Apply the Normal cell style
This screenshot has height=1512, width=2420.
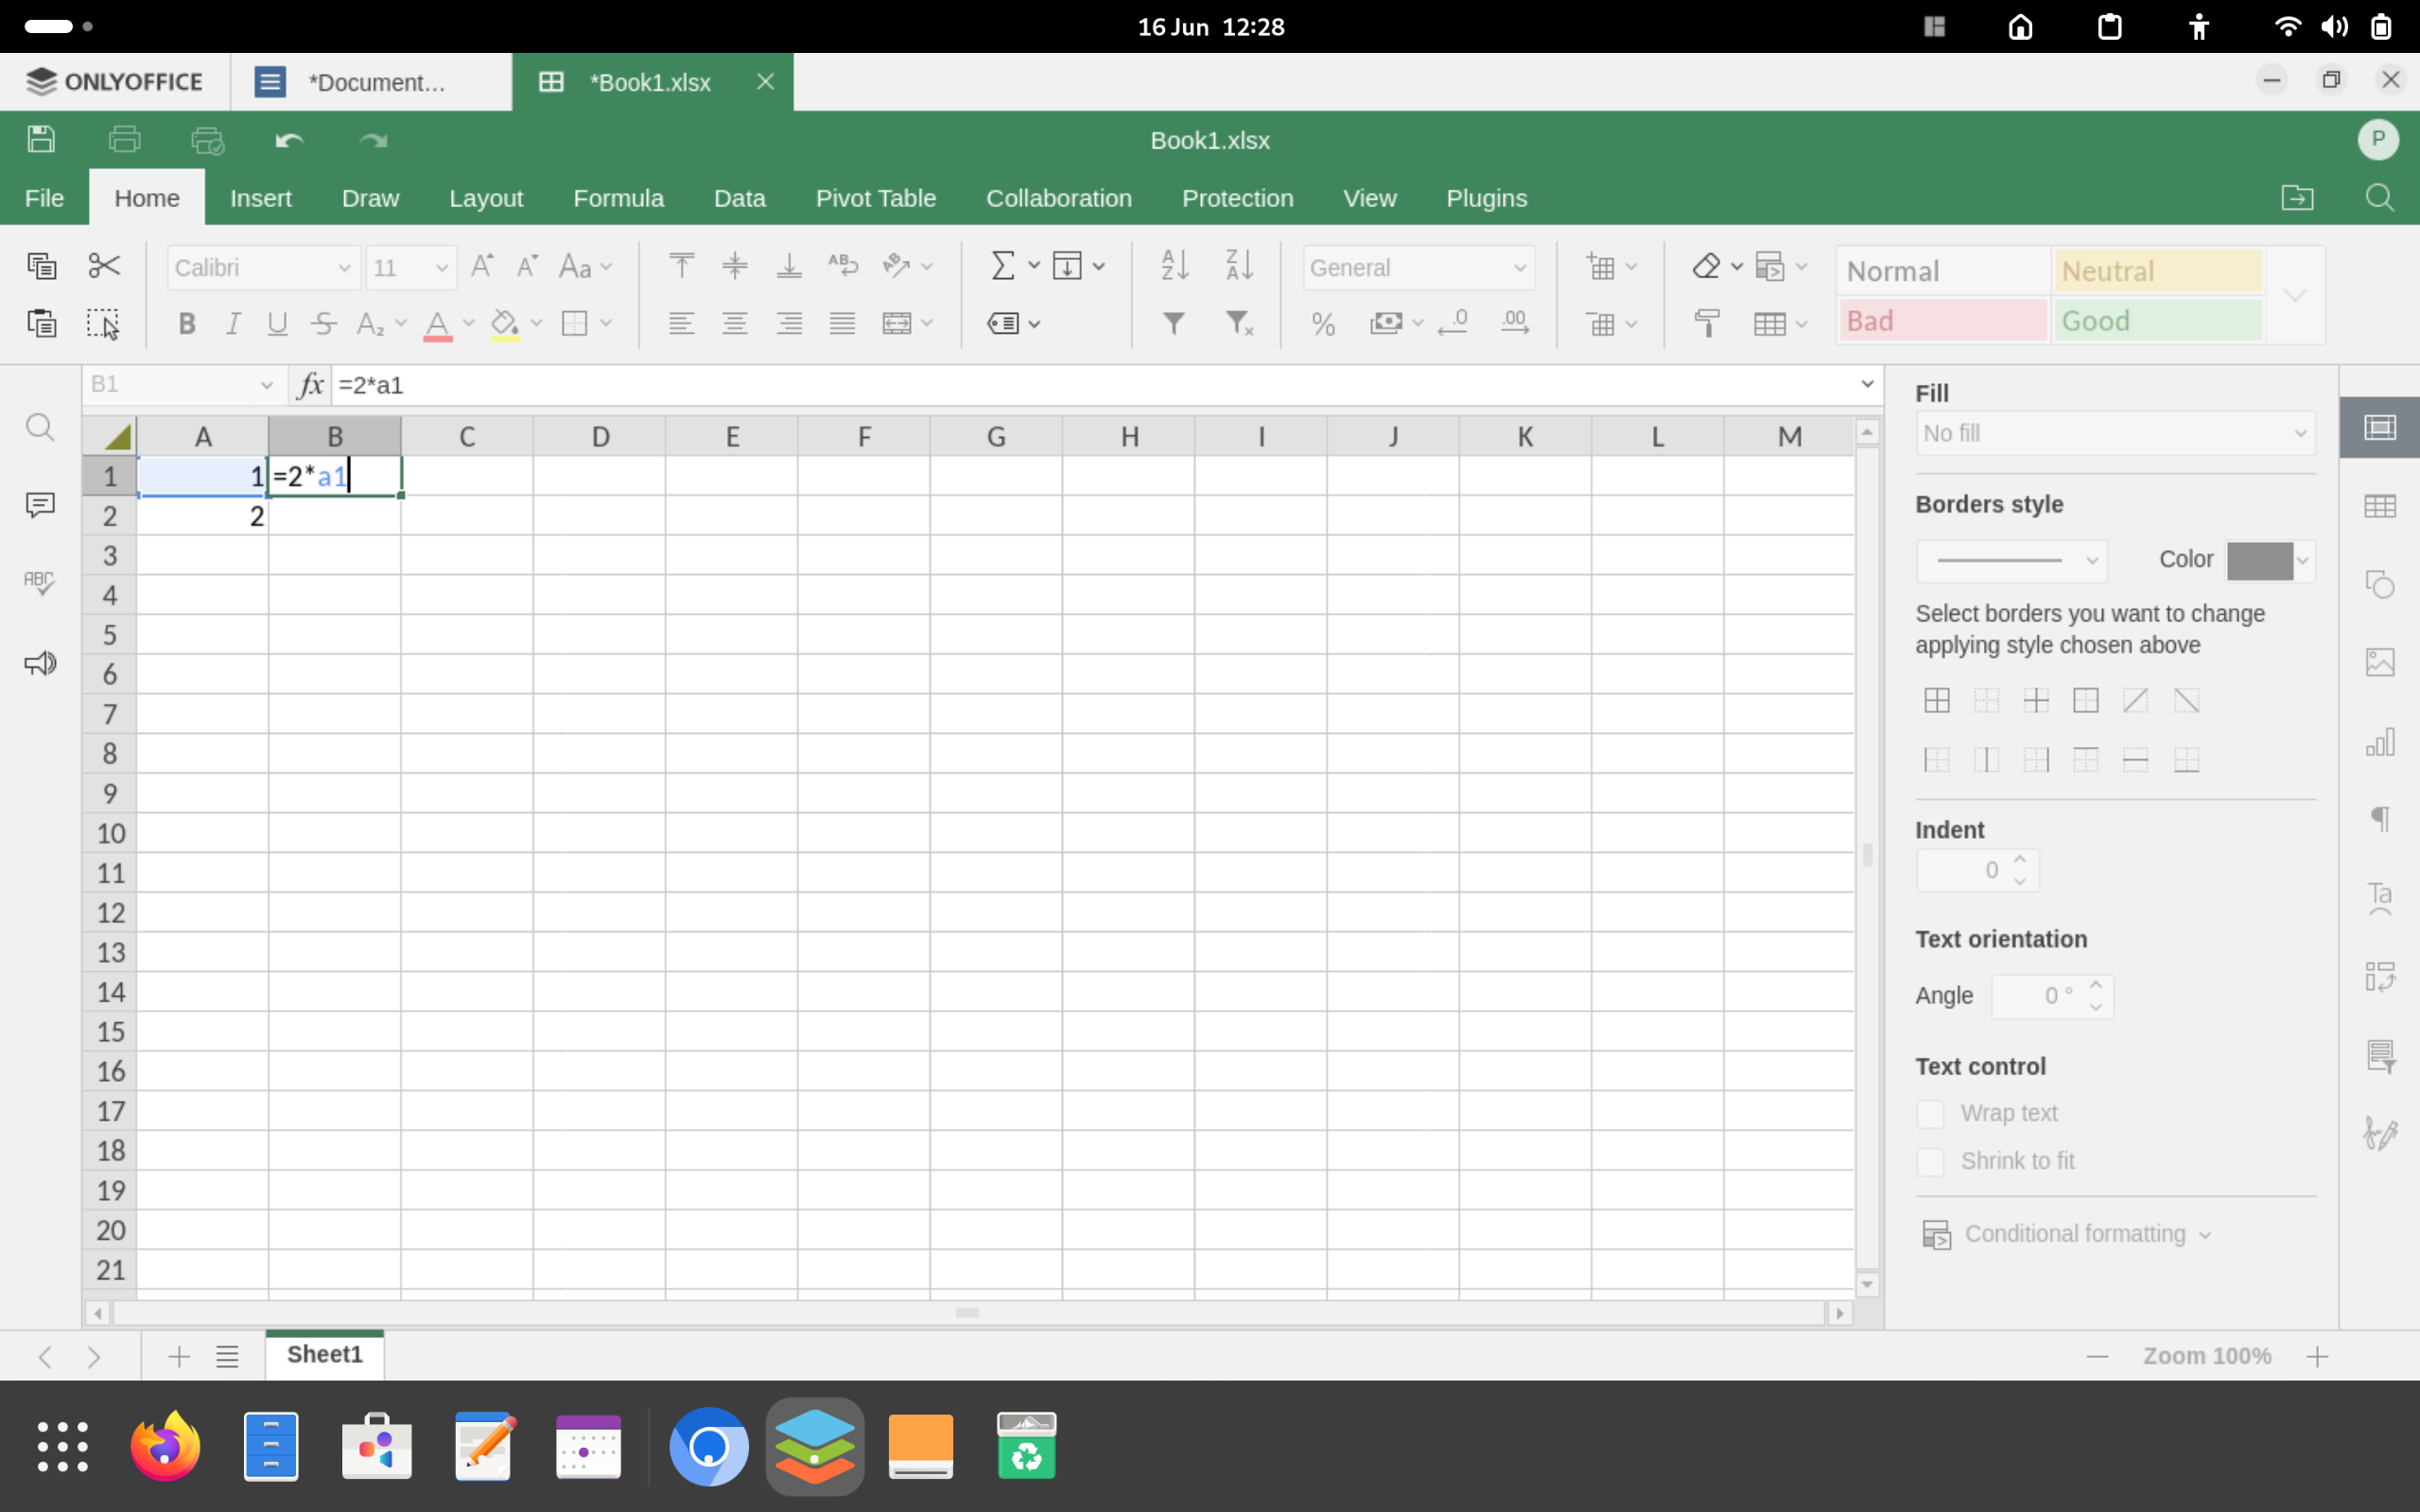pos(1943,271)
